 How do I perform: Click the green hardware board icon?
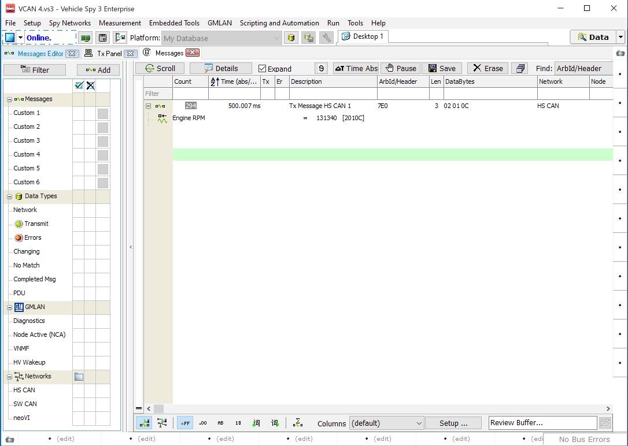point(86,38)
